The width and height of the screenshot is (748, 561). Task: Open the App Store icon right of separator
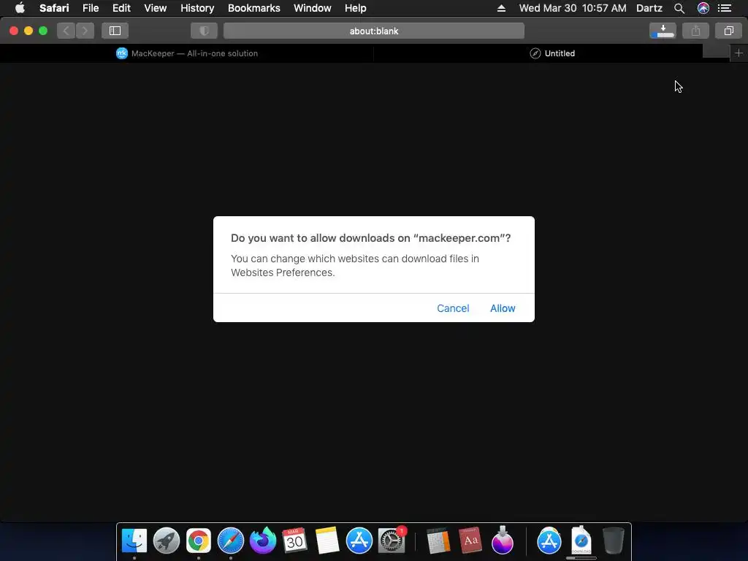pyautogui.click(x=549, y=541)
